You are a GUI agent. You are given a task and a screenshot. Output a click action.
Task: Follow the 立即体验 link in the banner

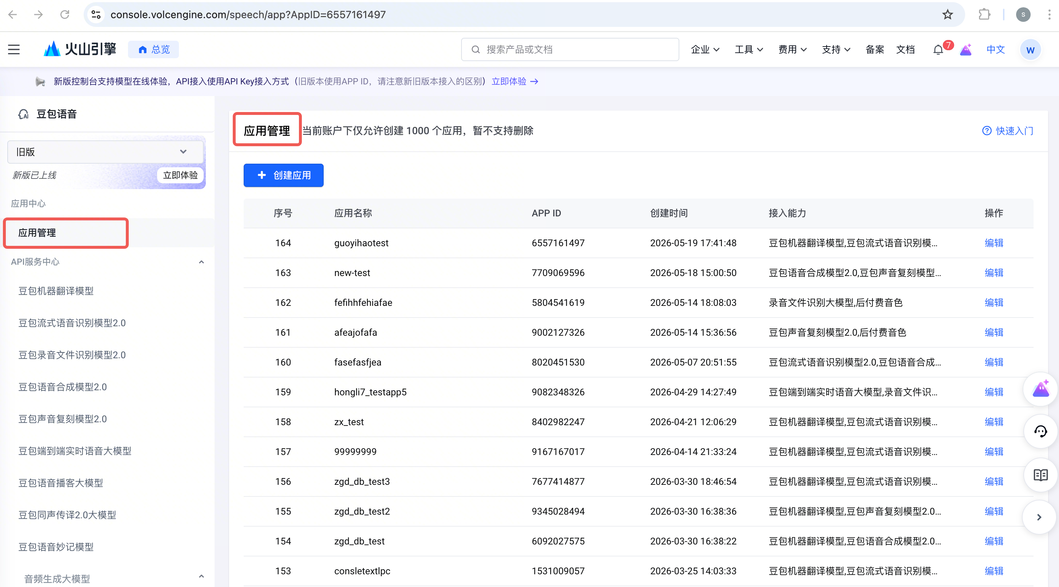[x=515, y=81]
